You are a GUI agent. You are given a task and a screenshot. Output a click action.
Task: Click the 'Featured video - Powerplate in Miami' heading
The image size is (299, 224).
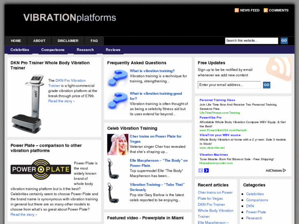point(145,218)
